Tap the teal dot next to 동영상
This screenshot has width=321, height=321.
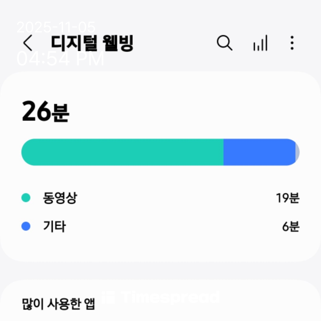26,198
